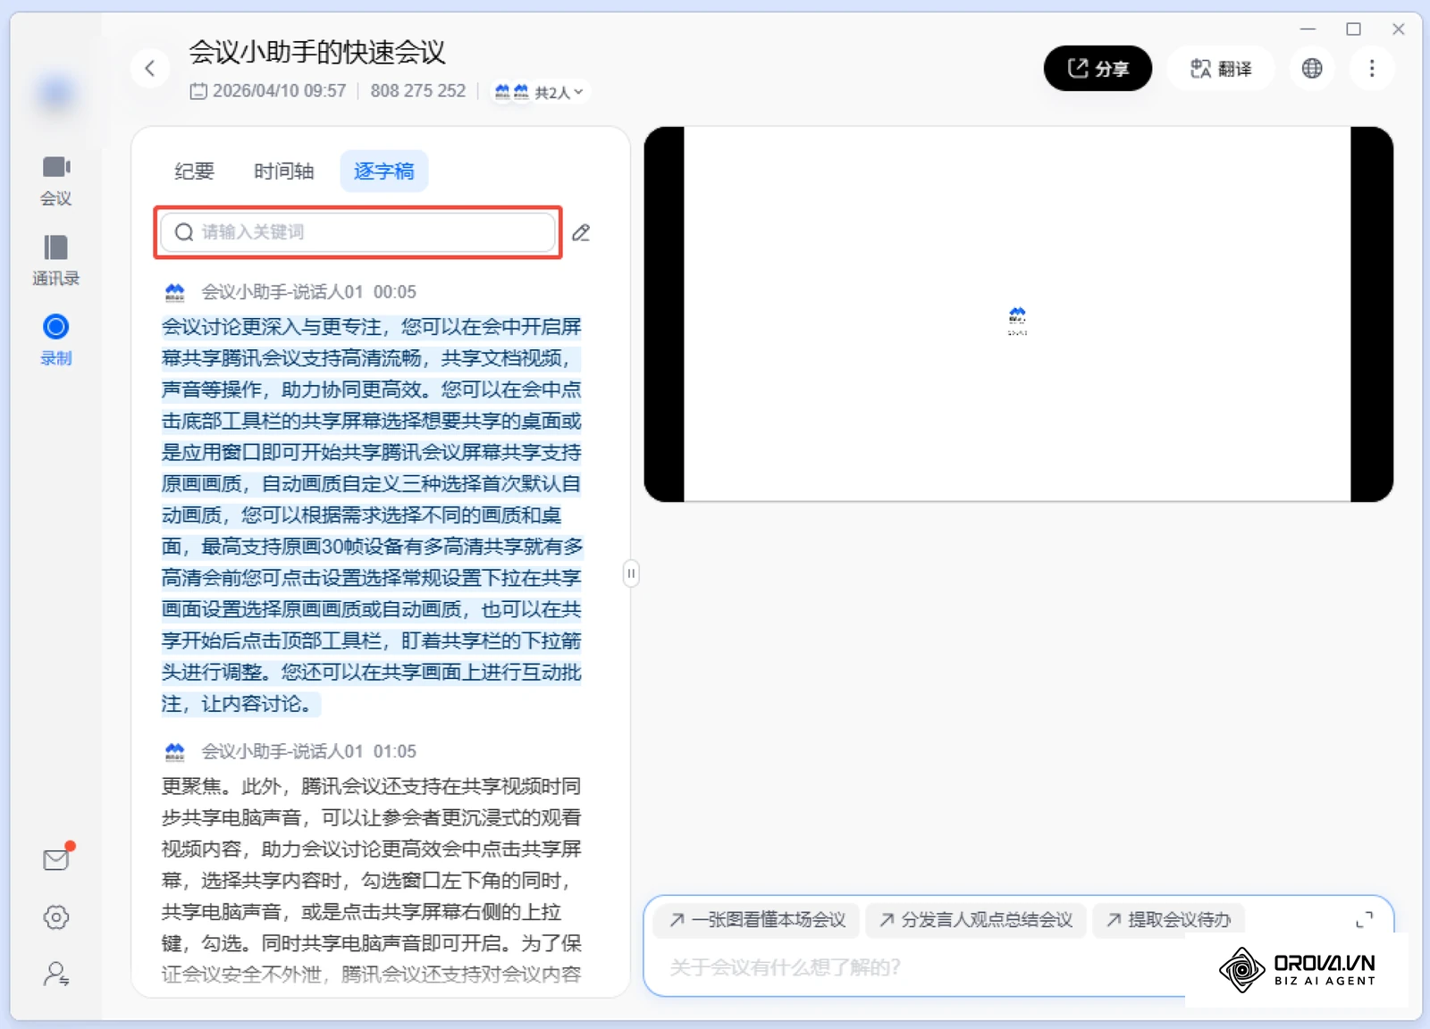
Task: Click the transcript paragraph beginning 更聚焦。此外
Action: coord(372,880)
